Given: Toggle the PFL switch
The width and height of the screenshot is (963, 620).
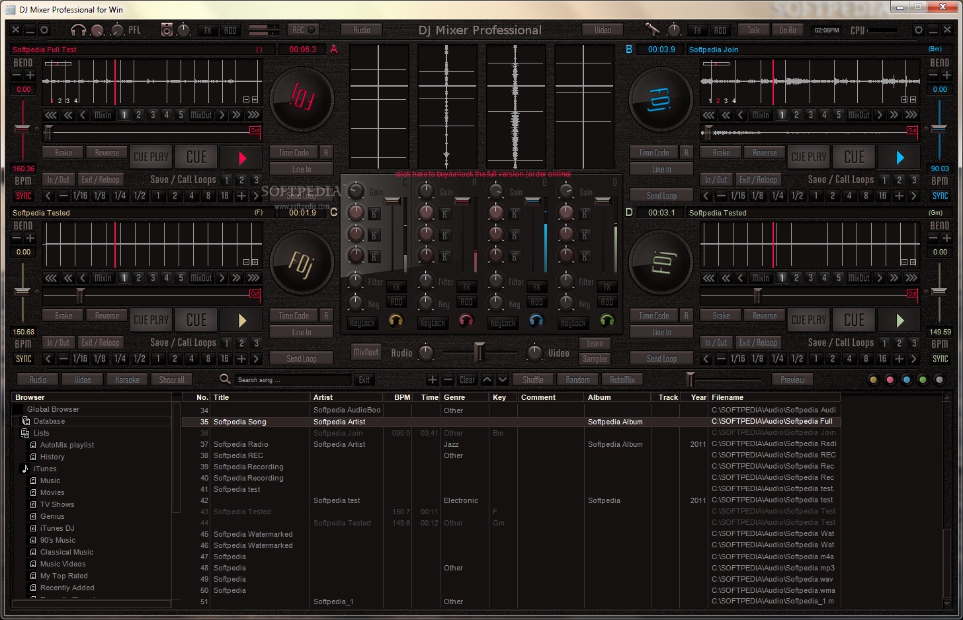Looking at the screenshot, I should click(x=134, y=30).
